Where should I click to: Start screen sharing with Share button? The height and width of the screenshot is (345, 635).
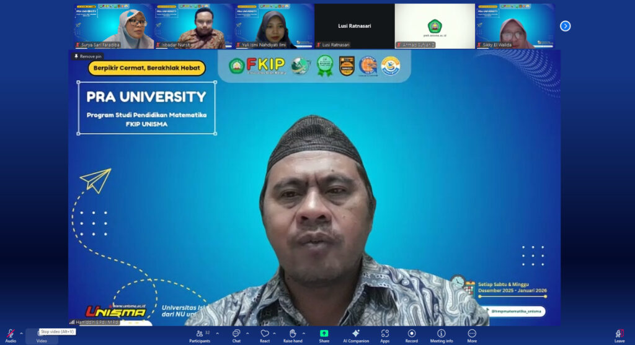click(324, 336)
